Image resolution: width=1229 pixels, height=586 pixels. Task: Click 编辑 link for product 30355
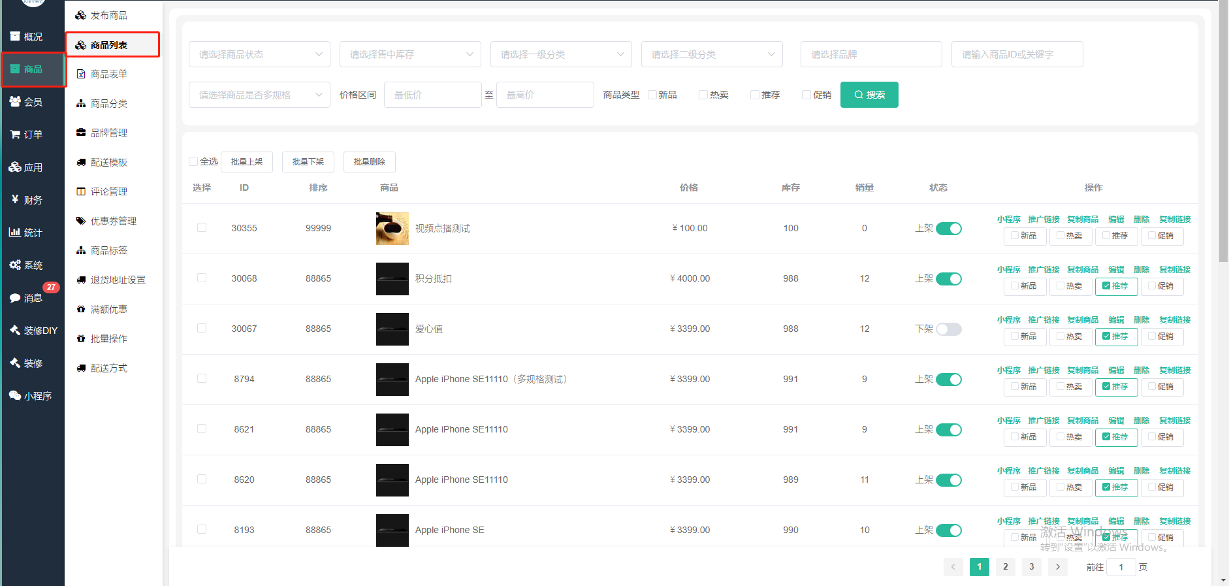click(x=1117, y=220)
